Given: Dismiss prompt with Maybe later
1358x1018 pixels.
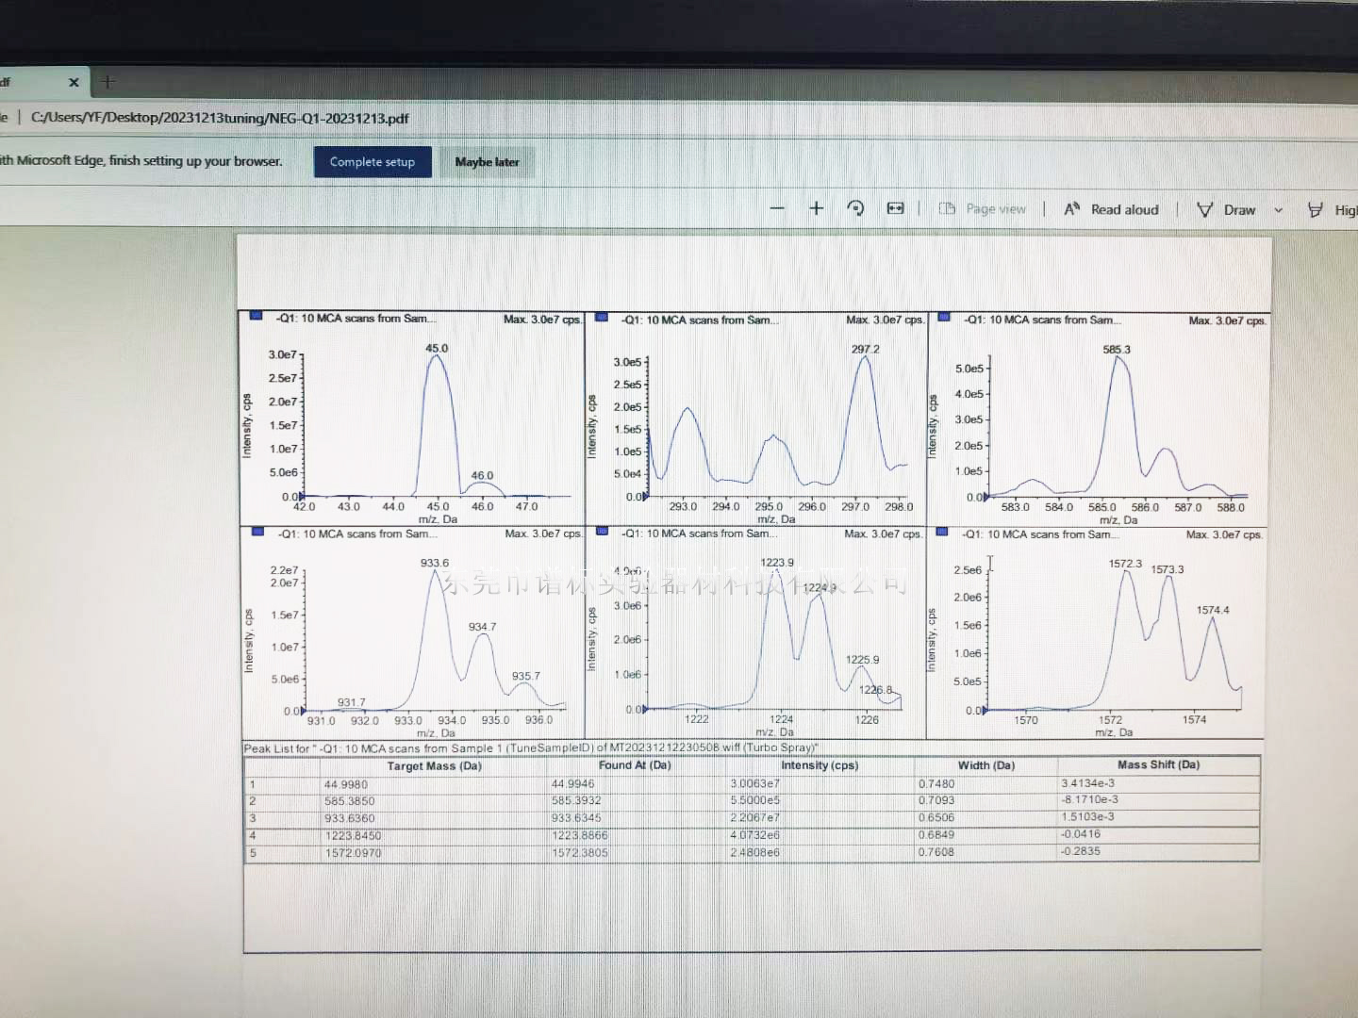Looking at the screenshot, I should pyautogui.click(x=487, y=162).
